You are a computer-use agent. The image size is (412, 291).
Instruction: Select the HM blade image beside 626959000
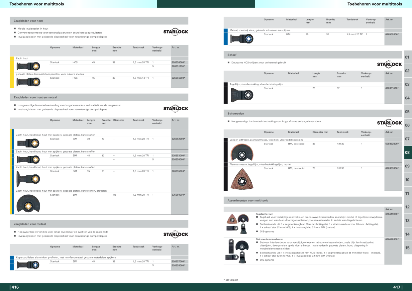tap(242, 39)
